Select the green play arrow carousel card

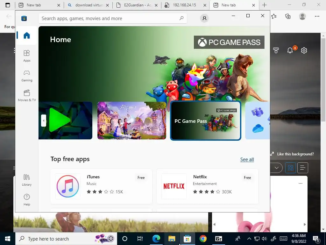pos(66,120)
